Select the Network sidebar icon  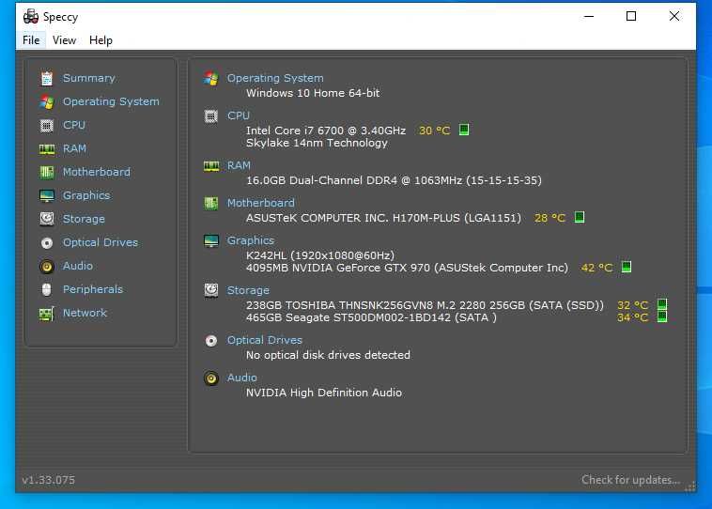47,314
